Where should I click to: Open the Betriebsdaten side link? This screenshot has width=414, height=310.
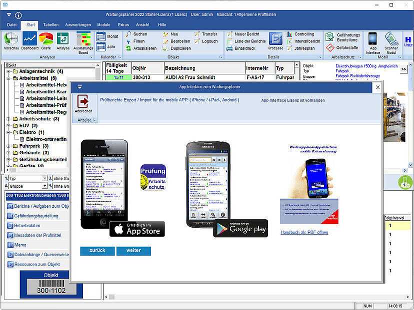click(24, 226)
